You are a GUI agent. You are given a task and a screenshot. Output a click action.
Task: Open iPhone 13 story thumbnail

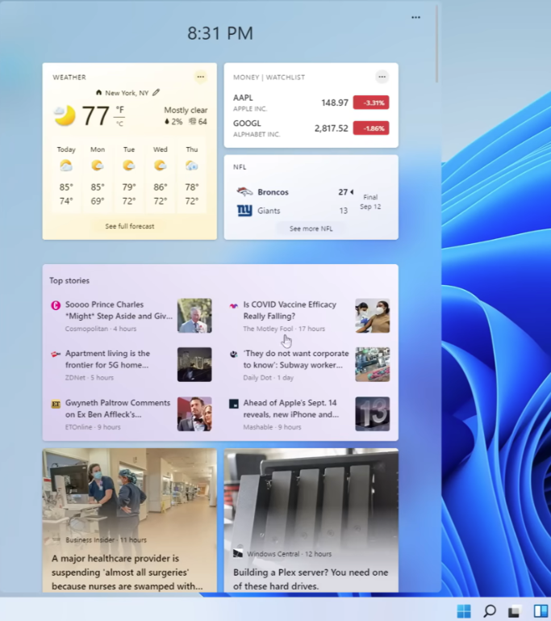tap(372, 414)
